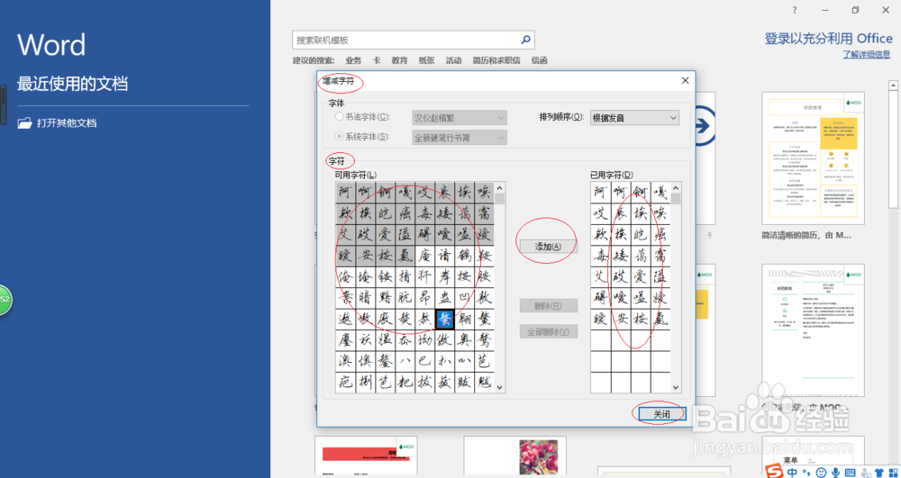Close the 增减字符 dialog with X
This screenshot has height=478, width=901.
(685, 81)
